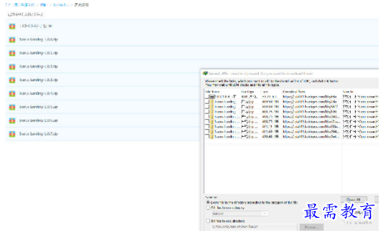Select the Icarus Landing-1.0.5.zip file name
Screen dimensions: 380x231
38,107
